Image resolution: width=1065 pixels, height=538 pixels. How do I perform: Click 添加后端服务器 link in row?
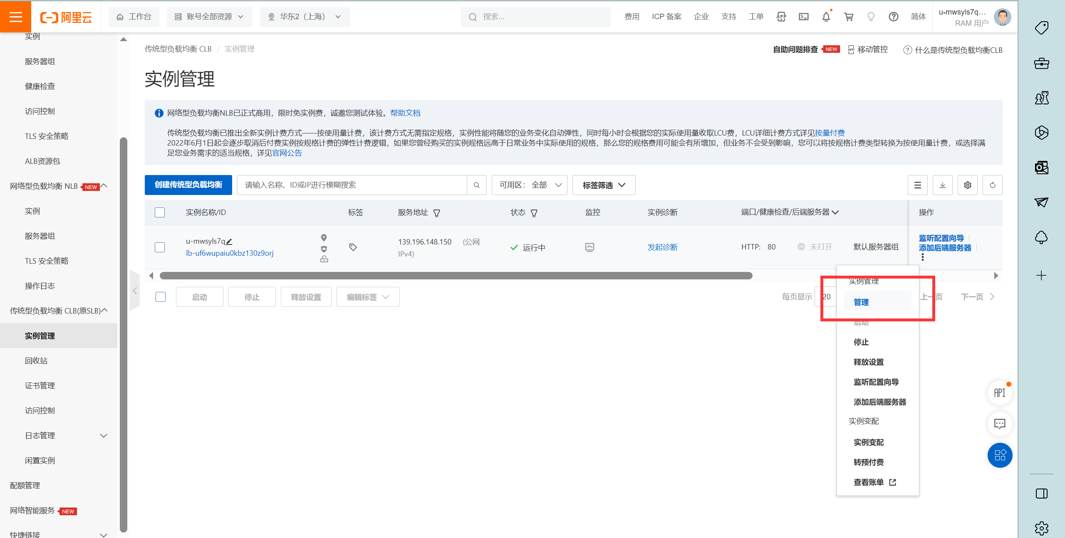pos(945,248)
